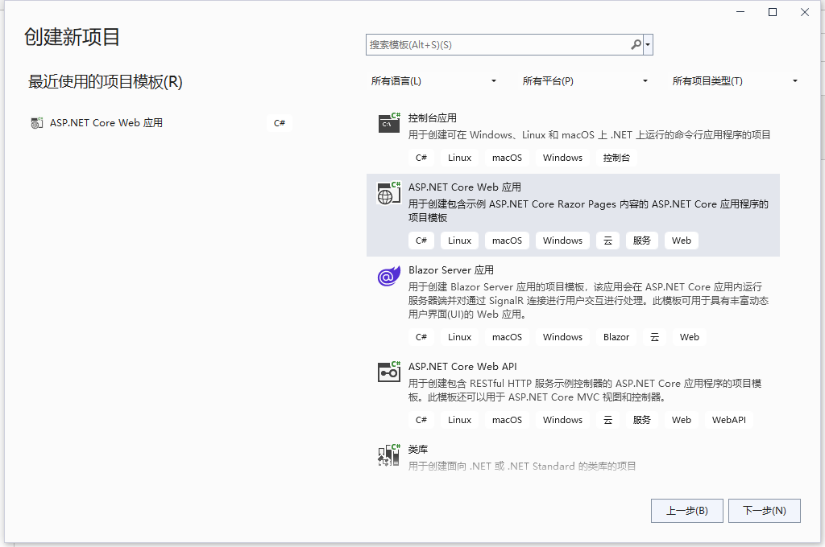Select the ASP.NET Core Web 应用 list title

tap(465, 187)
